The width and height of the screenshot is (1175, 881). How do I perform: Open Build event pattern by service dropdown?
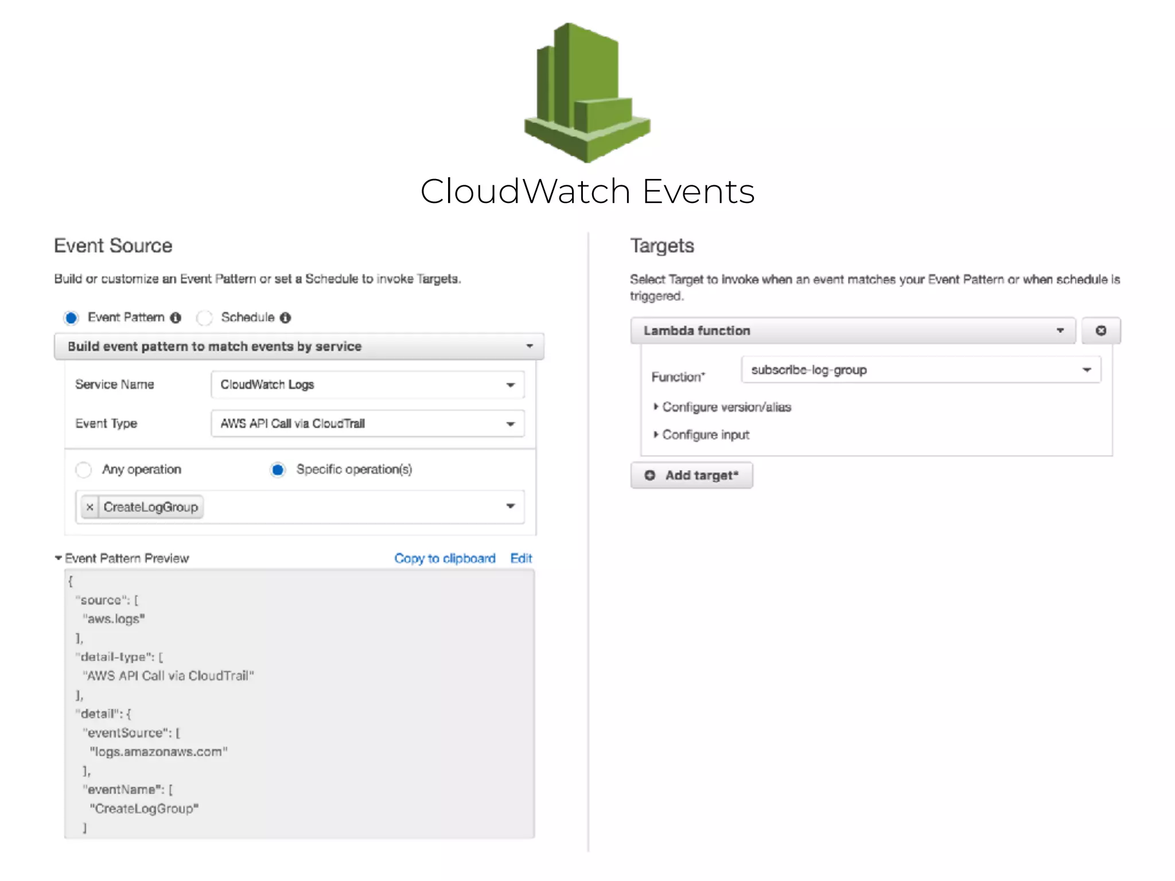pos(299,346)
